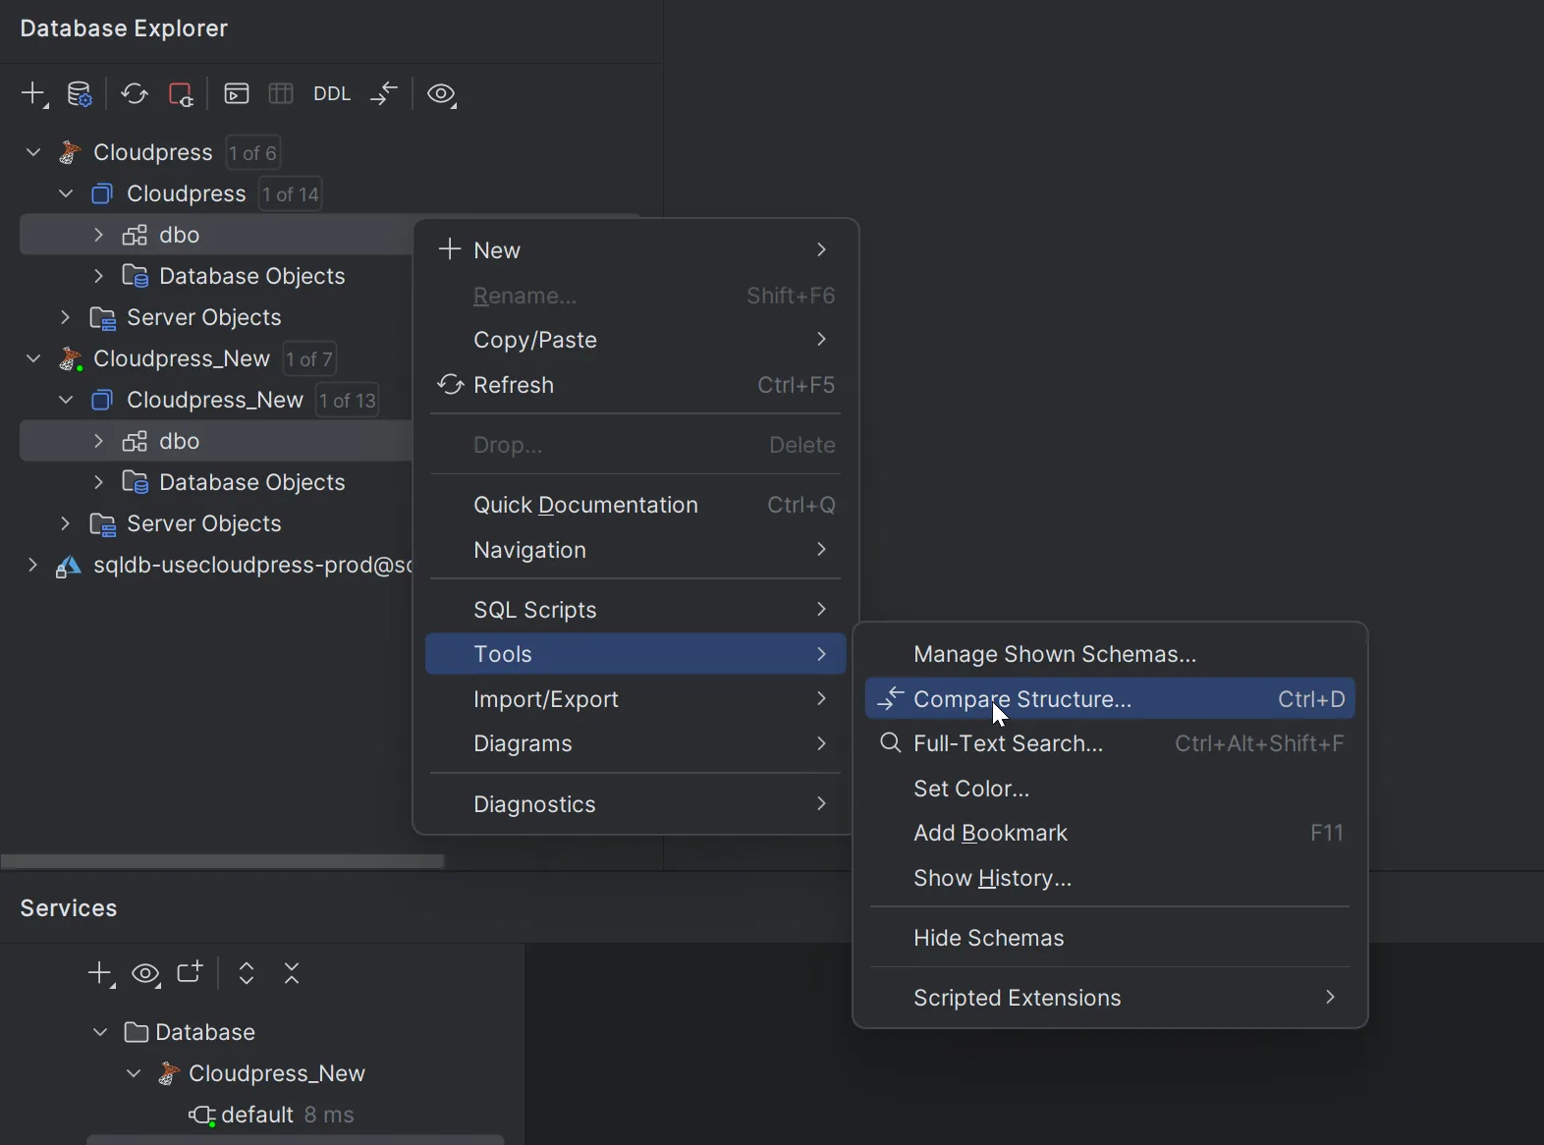Open the Navigation submenu
The height and width of the screenshot is (1145, 1544).
[x=635, y=550]
